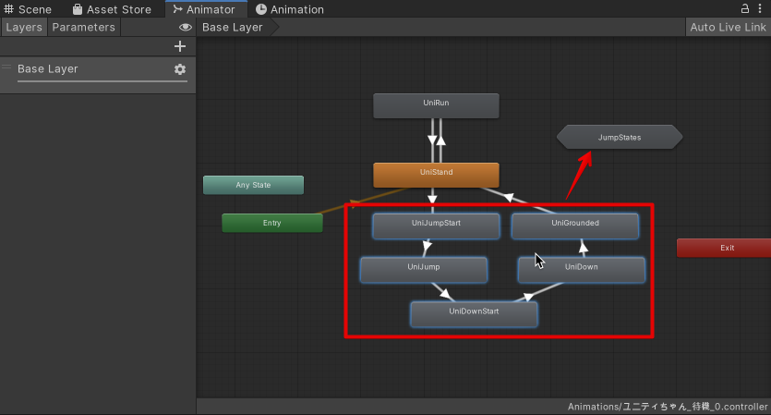This screenshot has height=415, width=771.
Task: Select the Base Layer row
Action: (98, 75)
